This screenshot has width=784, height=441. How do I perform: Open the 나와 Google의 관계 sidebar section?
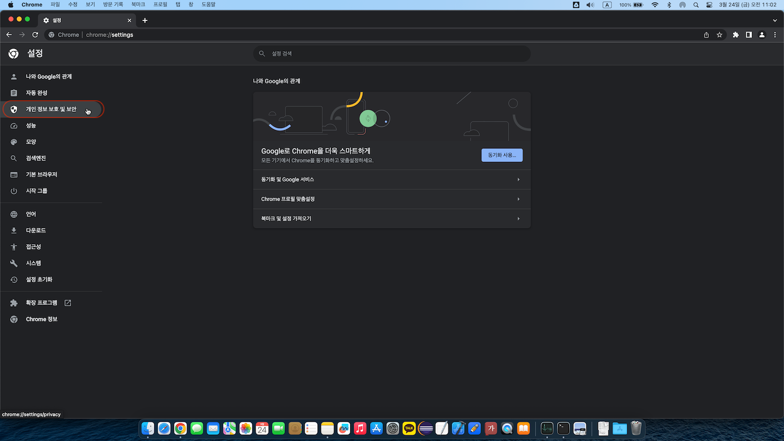tap(52, 76)
